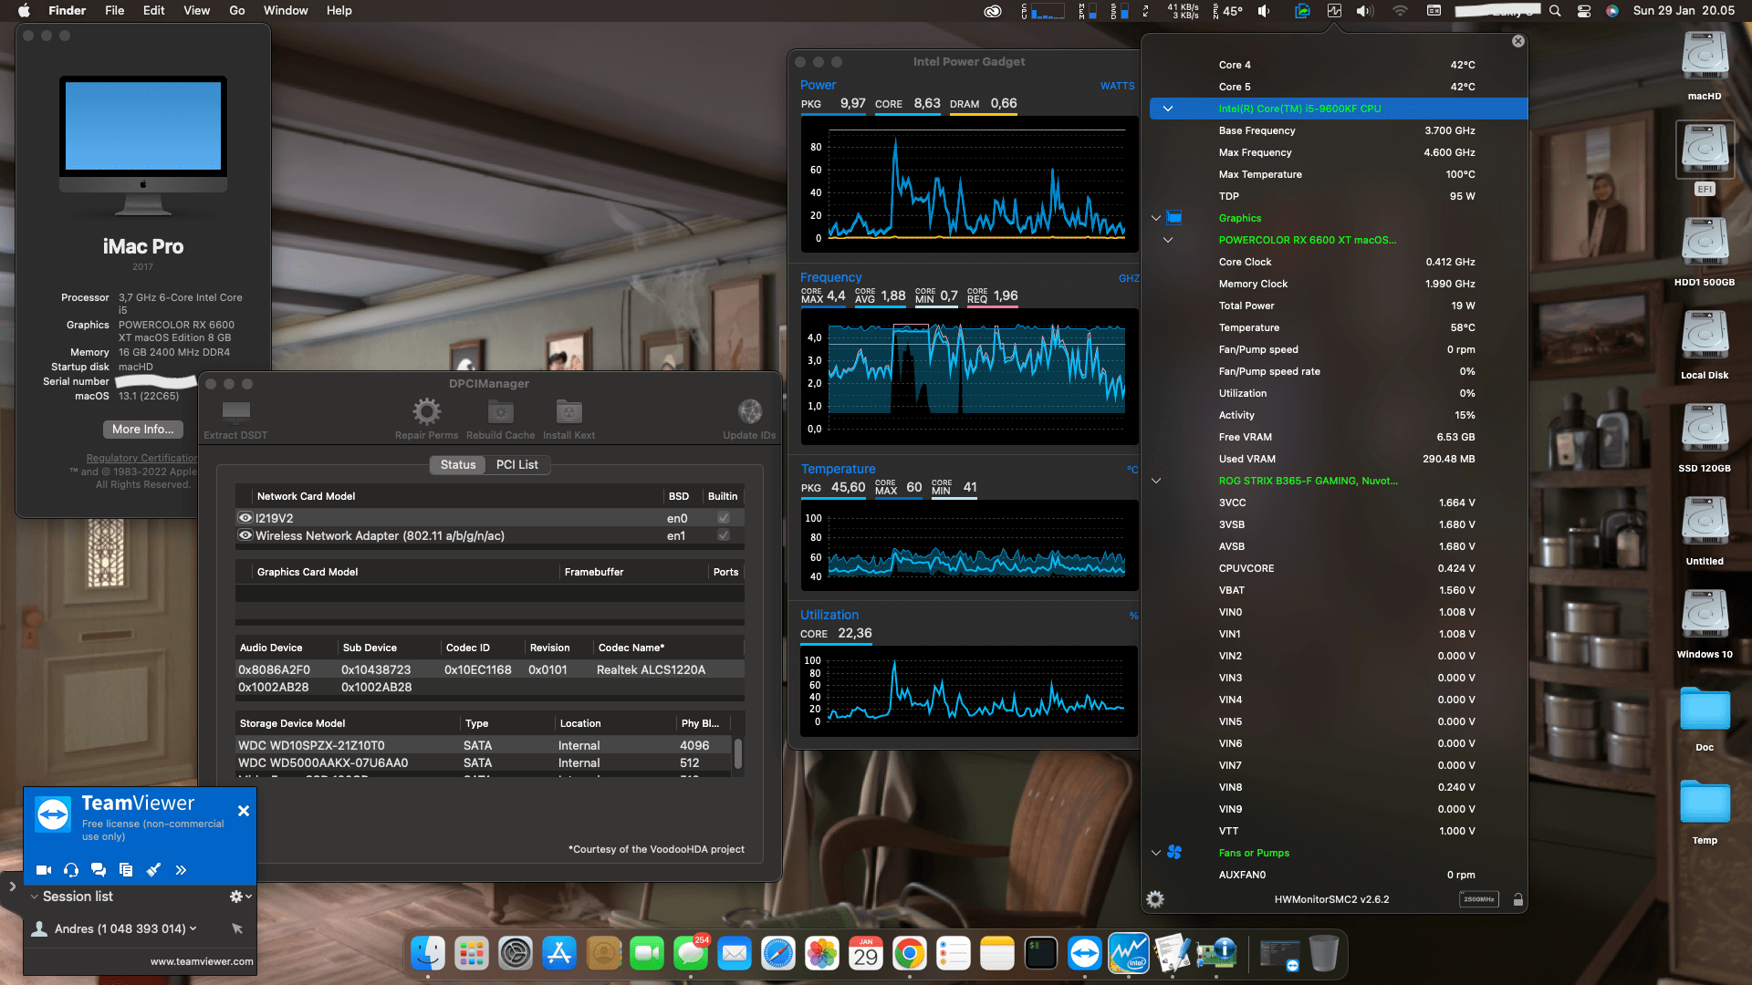
Task: Click More Info button in About This Mac
Action: click(143, 429)
